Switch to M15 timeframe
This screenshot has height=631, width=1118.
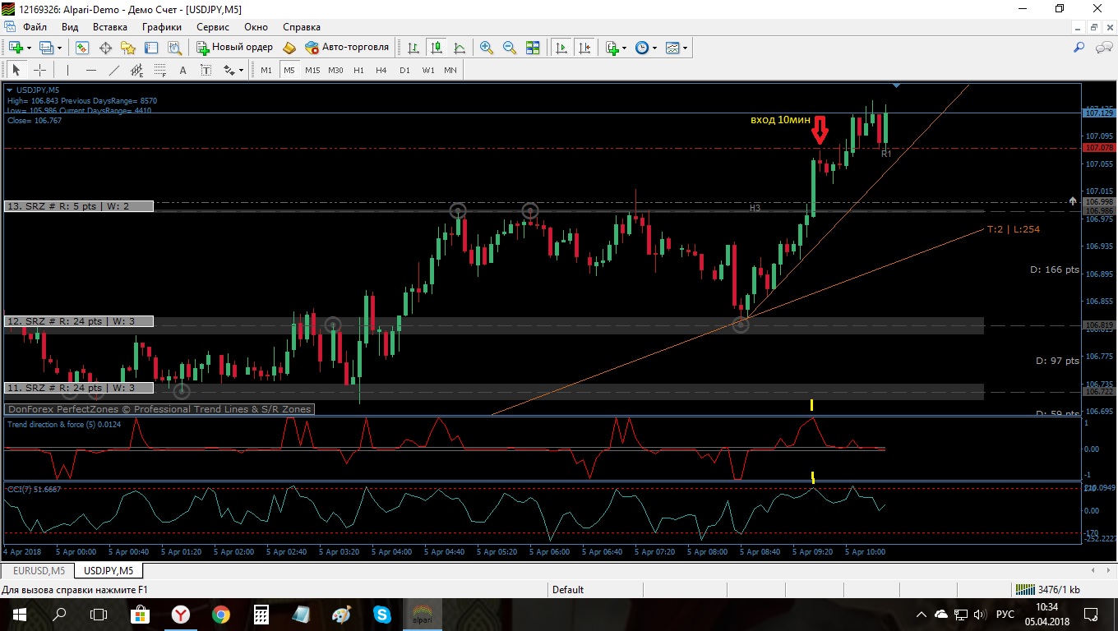pos(312,70)
